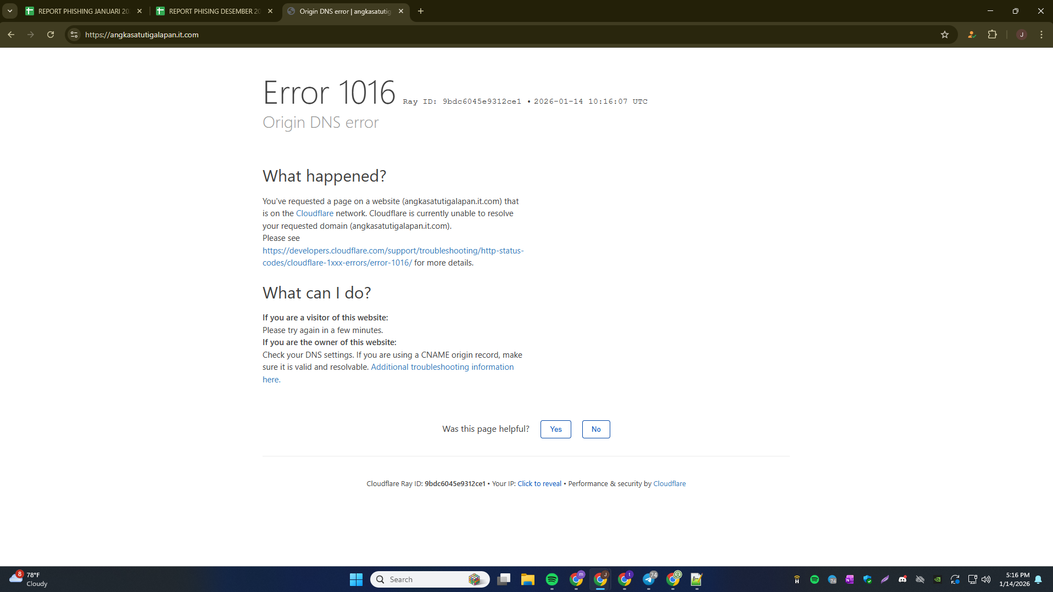Open Telegram from the taskbar
This screenshot has height=592, width=1053.
point(649,579)
